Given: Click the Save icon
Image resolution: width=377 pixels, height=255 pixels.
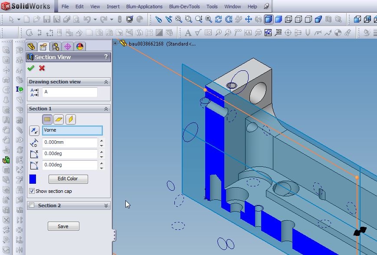Looking at the screenshot, I should tap(47, 19).
